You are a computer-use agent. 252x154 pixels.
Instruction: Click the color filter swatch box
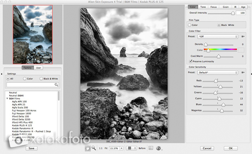click(x=241, y=50)
